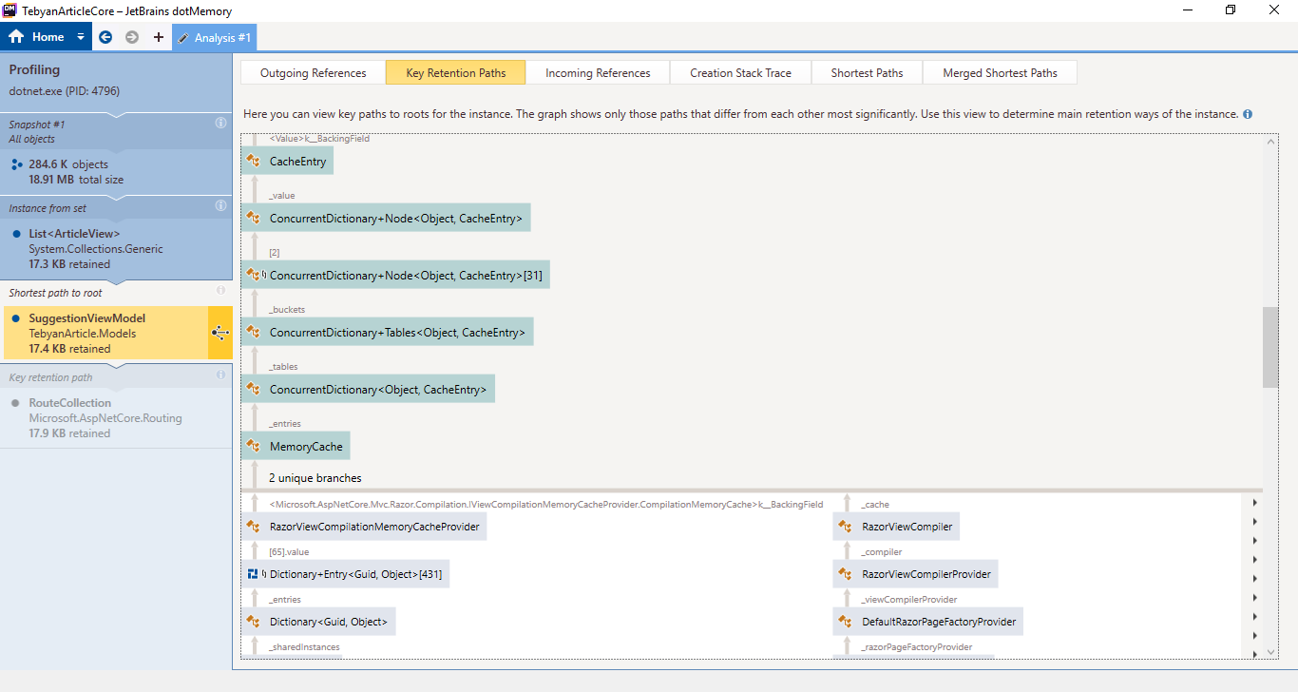Select the RazorViewCompilerProvider node
The image size is (1298, 692).
pos(916,574)
